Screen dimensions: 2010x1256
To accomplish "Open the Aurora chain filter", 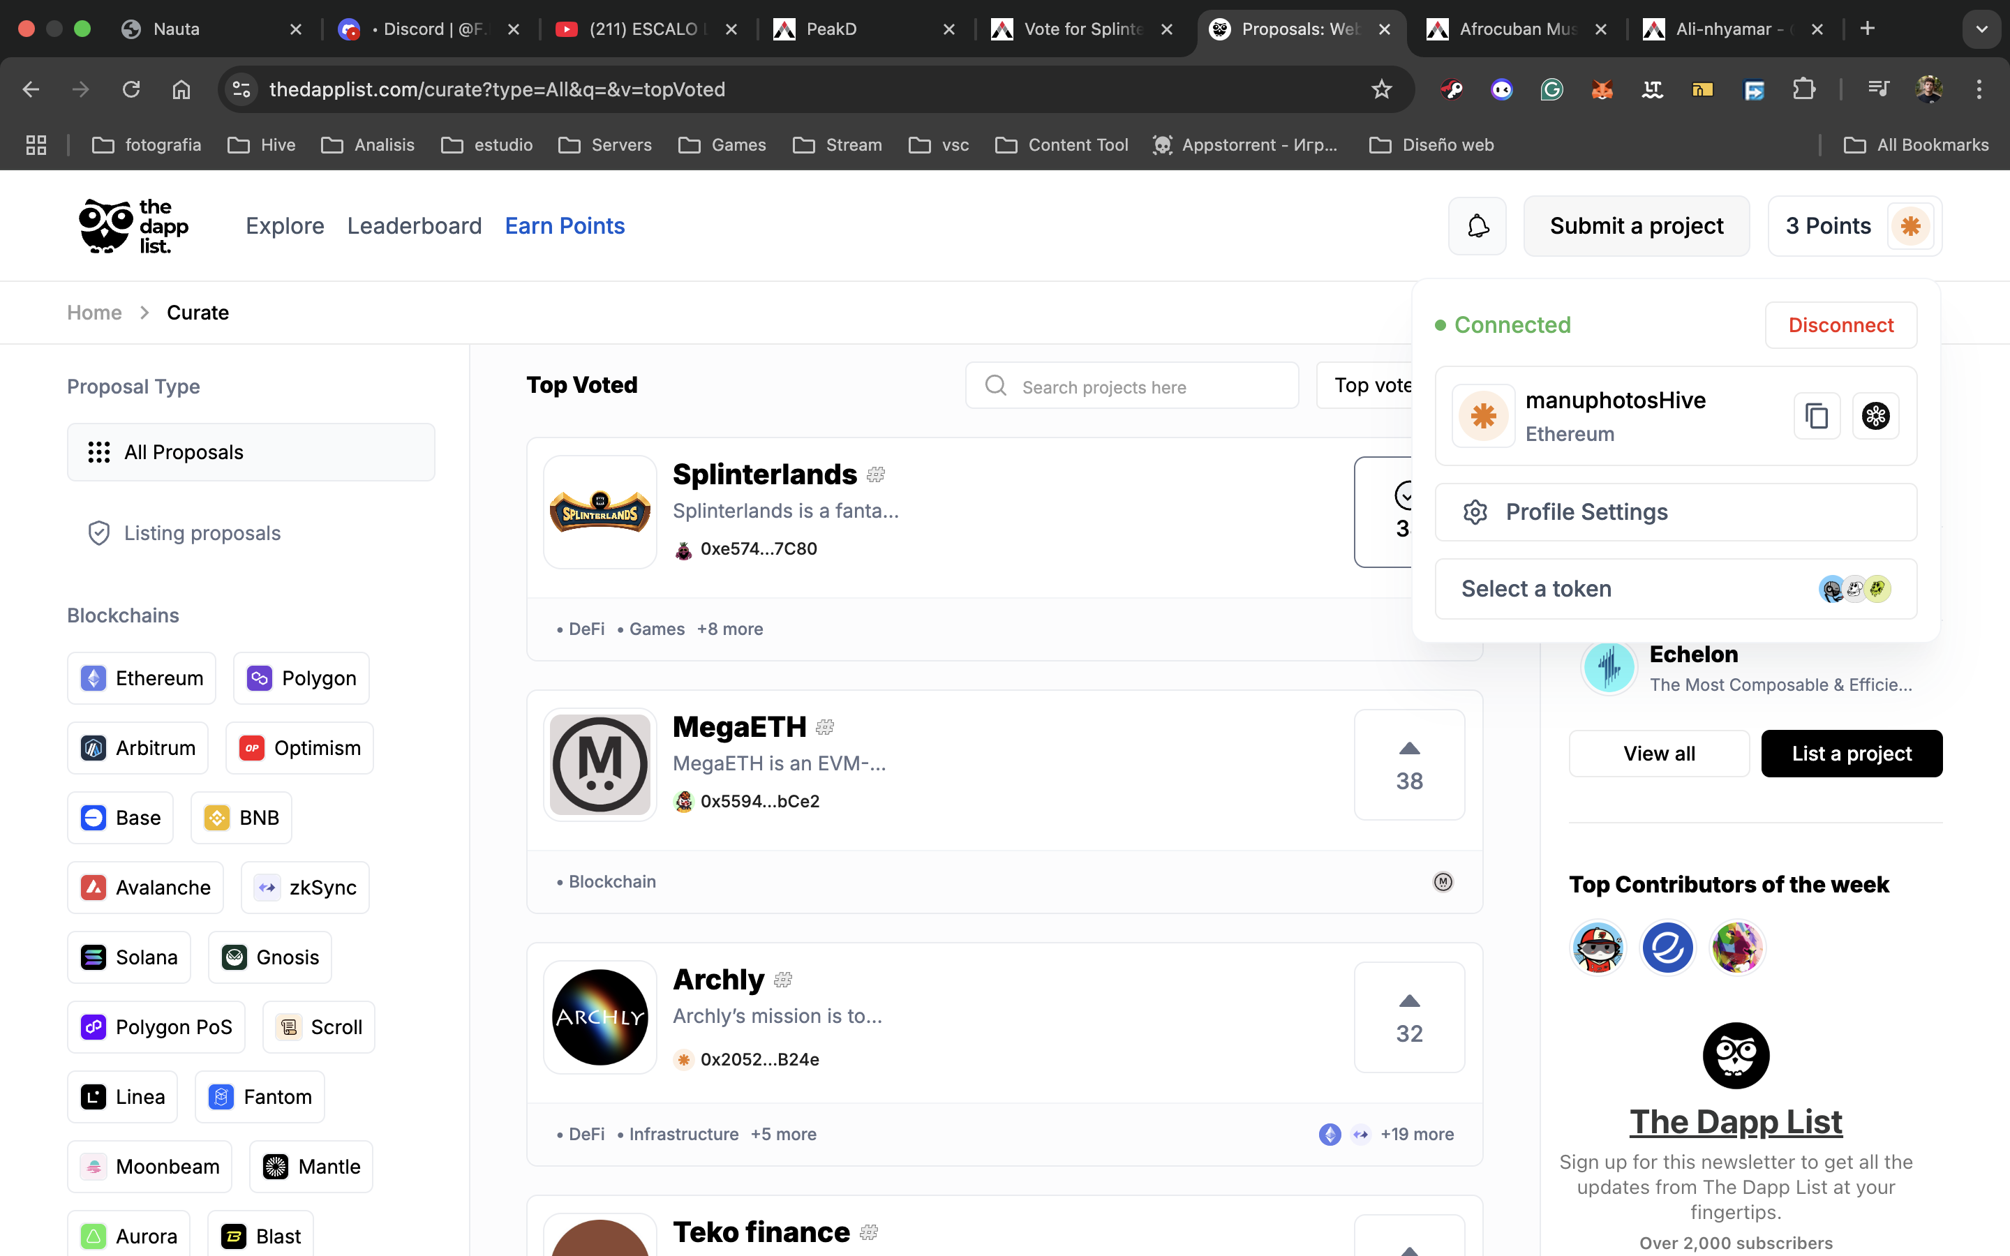I will tap(128, 1236).
